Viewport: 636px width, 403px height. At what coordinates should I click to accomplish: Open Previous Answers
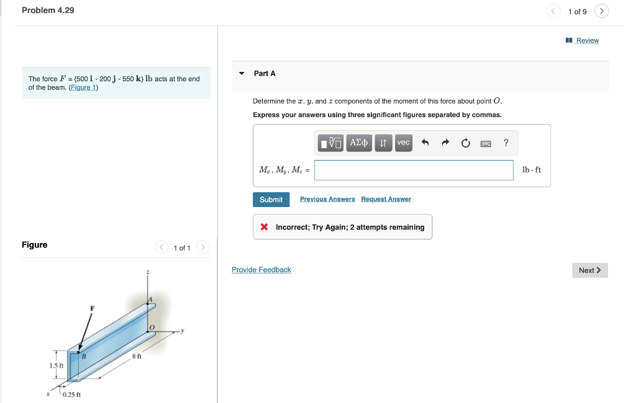click(327, 198)
